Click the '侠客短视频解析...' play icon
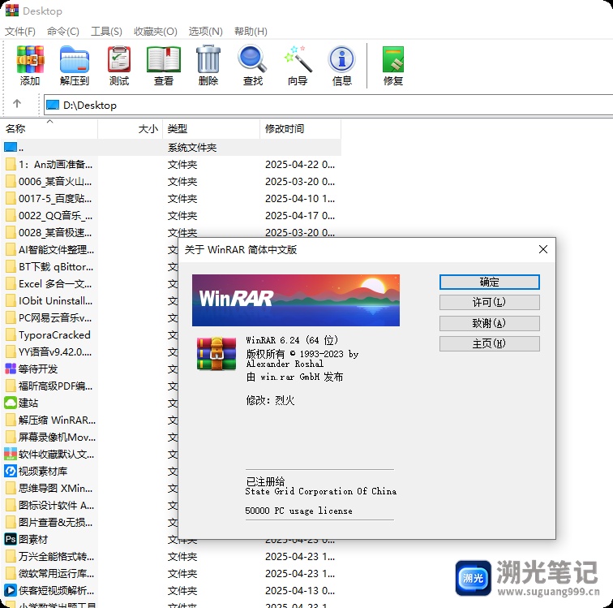 click(x=11, y=590)
